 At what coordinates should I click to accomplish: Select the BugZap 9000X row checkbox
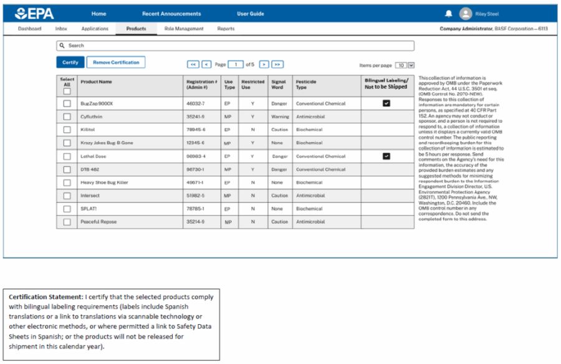[x=67, y=103]
